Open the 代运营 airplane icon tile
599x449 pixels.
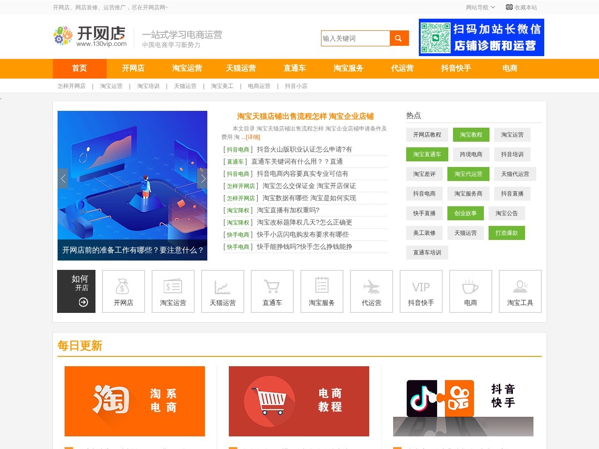(372, 291)
